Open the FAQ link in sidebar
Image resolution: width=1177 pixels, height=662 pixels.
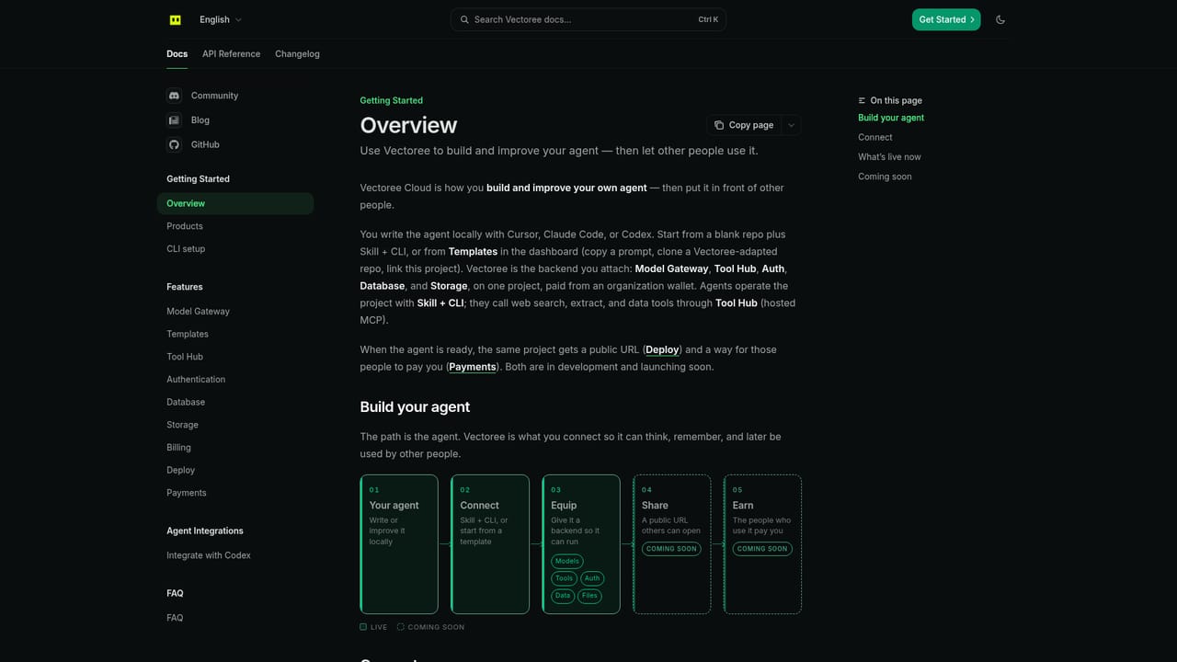[235, 618]
